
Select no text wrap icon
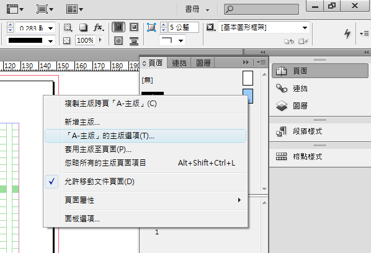click(x=118, y=27)
